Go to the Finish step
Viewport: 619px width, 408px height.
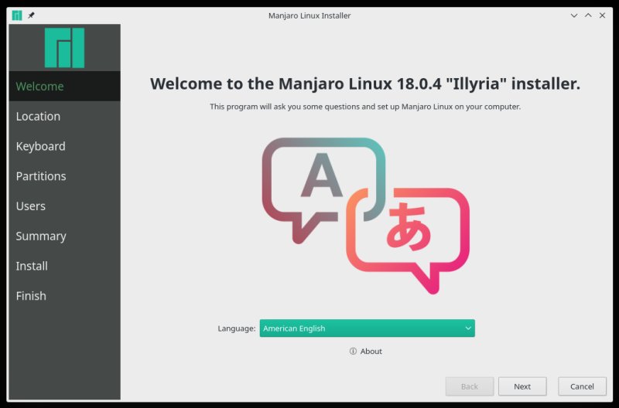pos(64,296)
